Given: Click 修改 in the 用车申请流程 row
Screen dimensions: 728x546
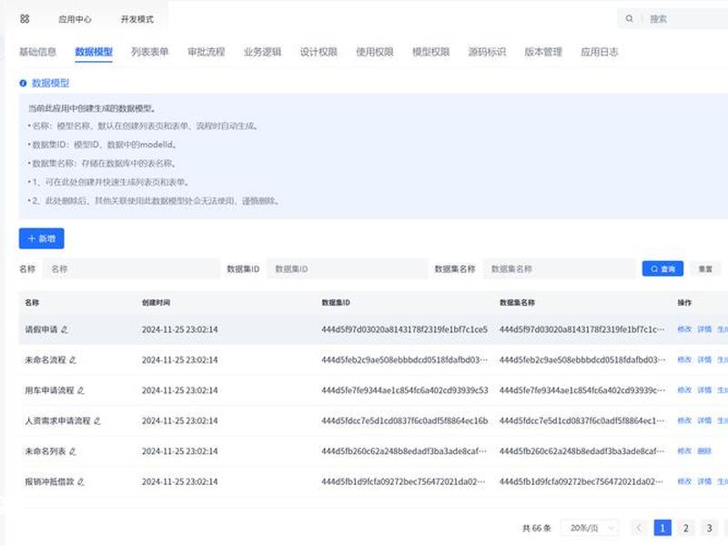Looking at the screenshot, I should click(x=684, y=390).
